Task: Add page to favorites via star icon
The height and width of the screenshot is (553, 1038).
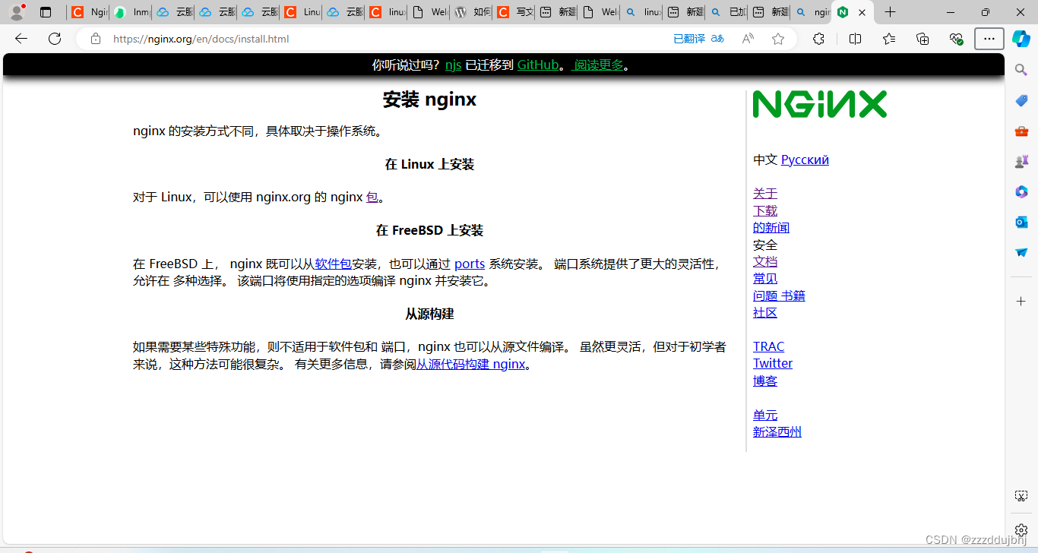Action: [x=777, y=39]
